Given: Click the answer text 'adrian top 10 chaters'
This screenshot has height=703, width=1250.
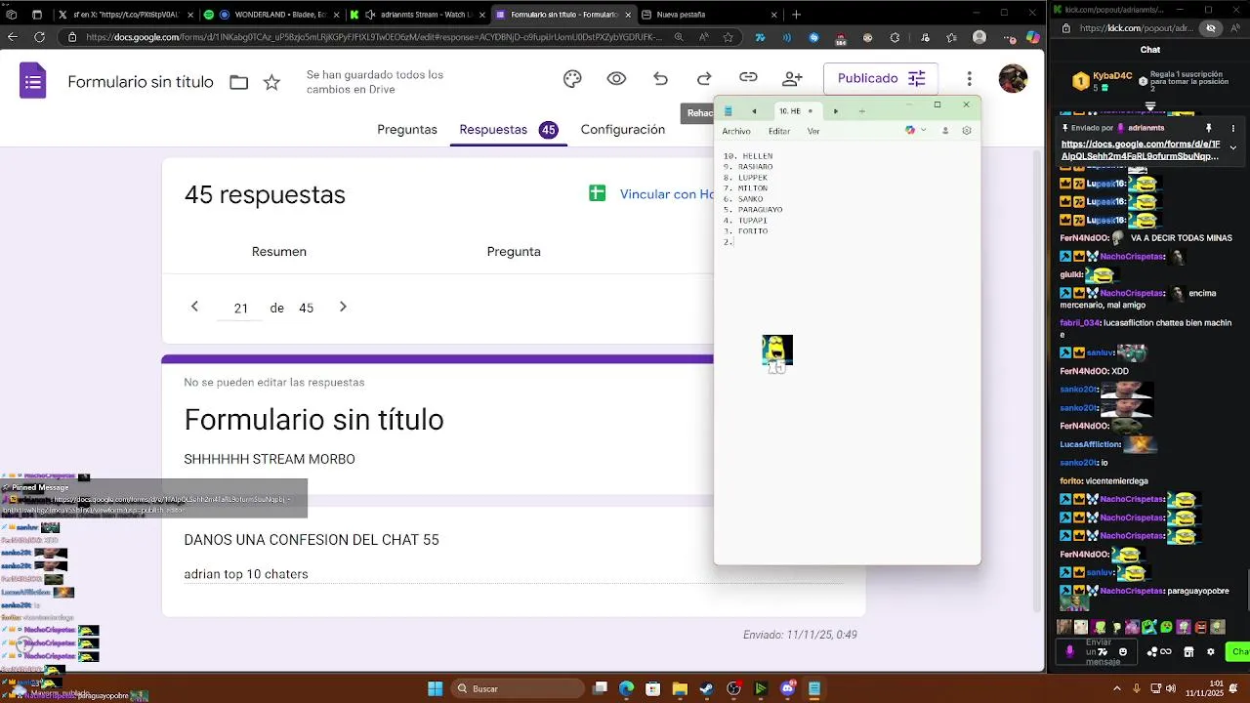Looking at the screenshot, I should pyautogui.click(x=246, y=574).
